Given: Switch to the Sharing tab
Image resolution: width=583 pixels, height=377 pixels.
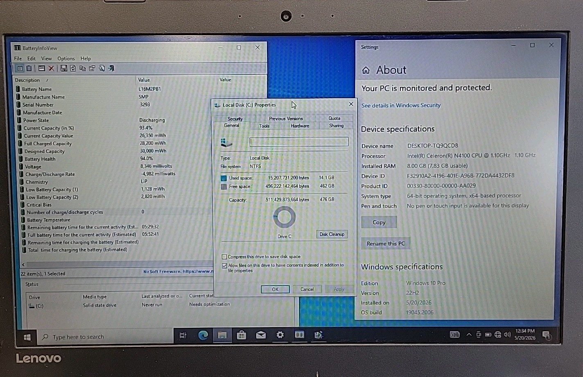Looking at the screenshot, I should (337, 126).
